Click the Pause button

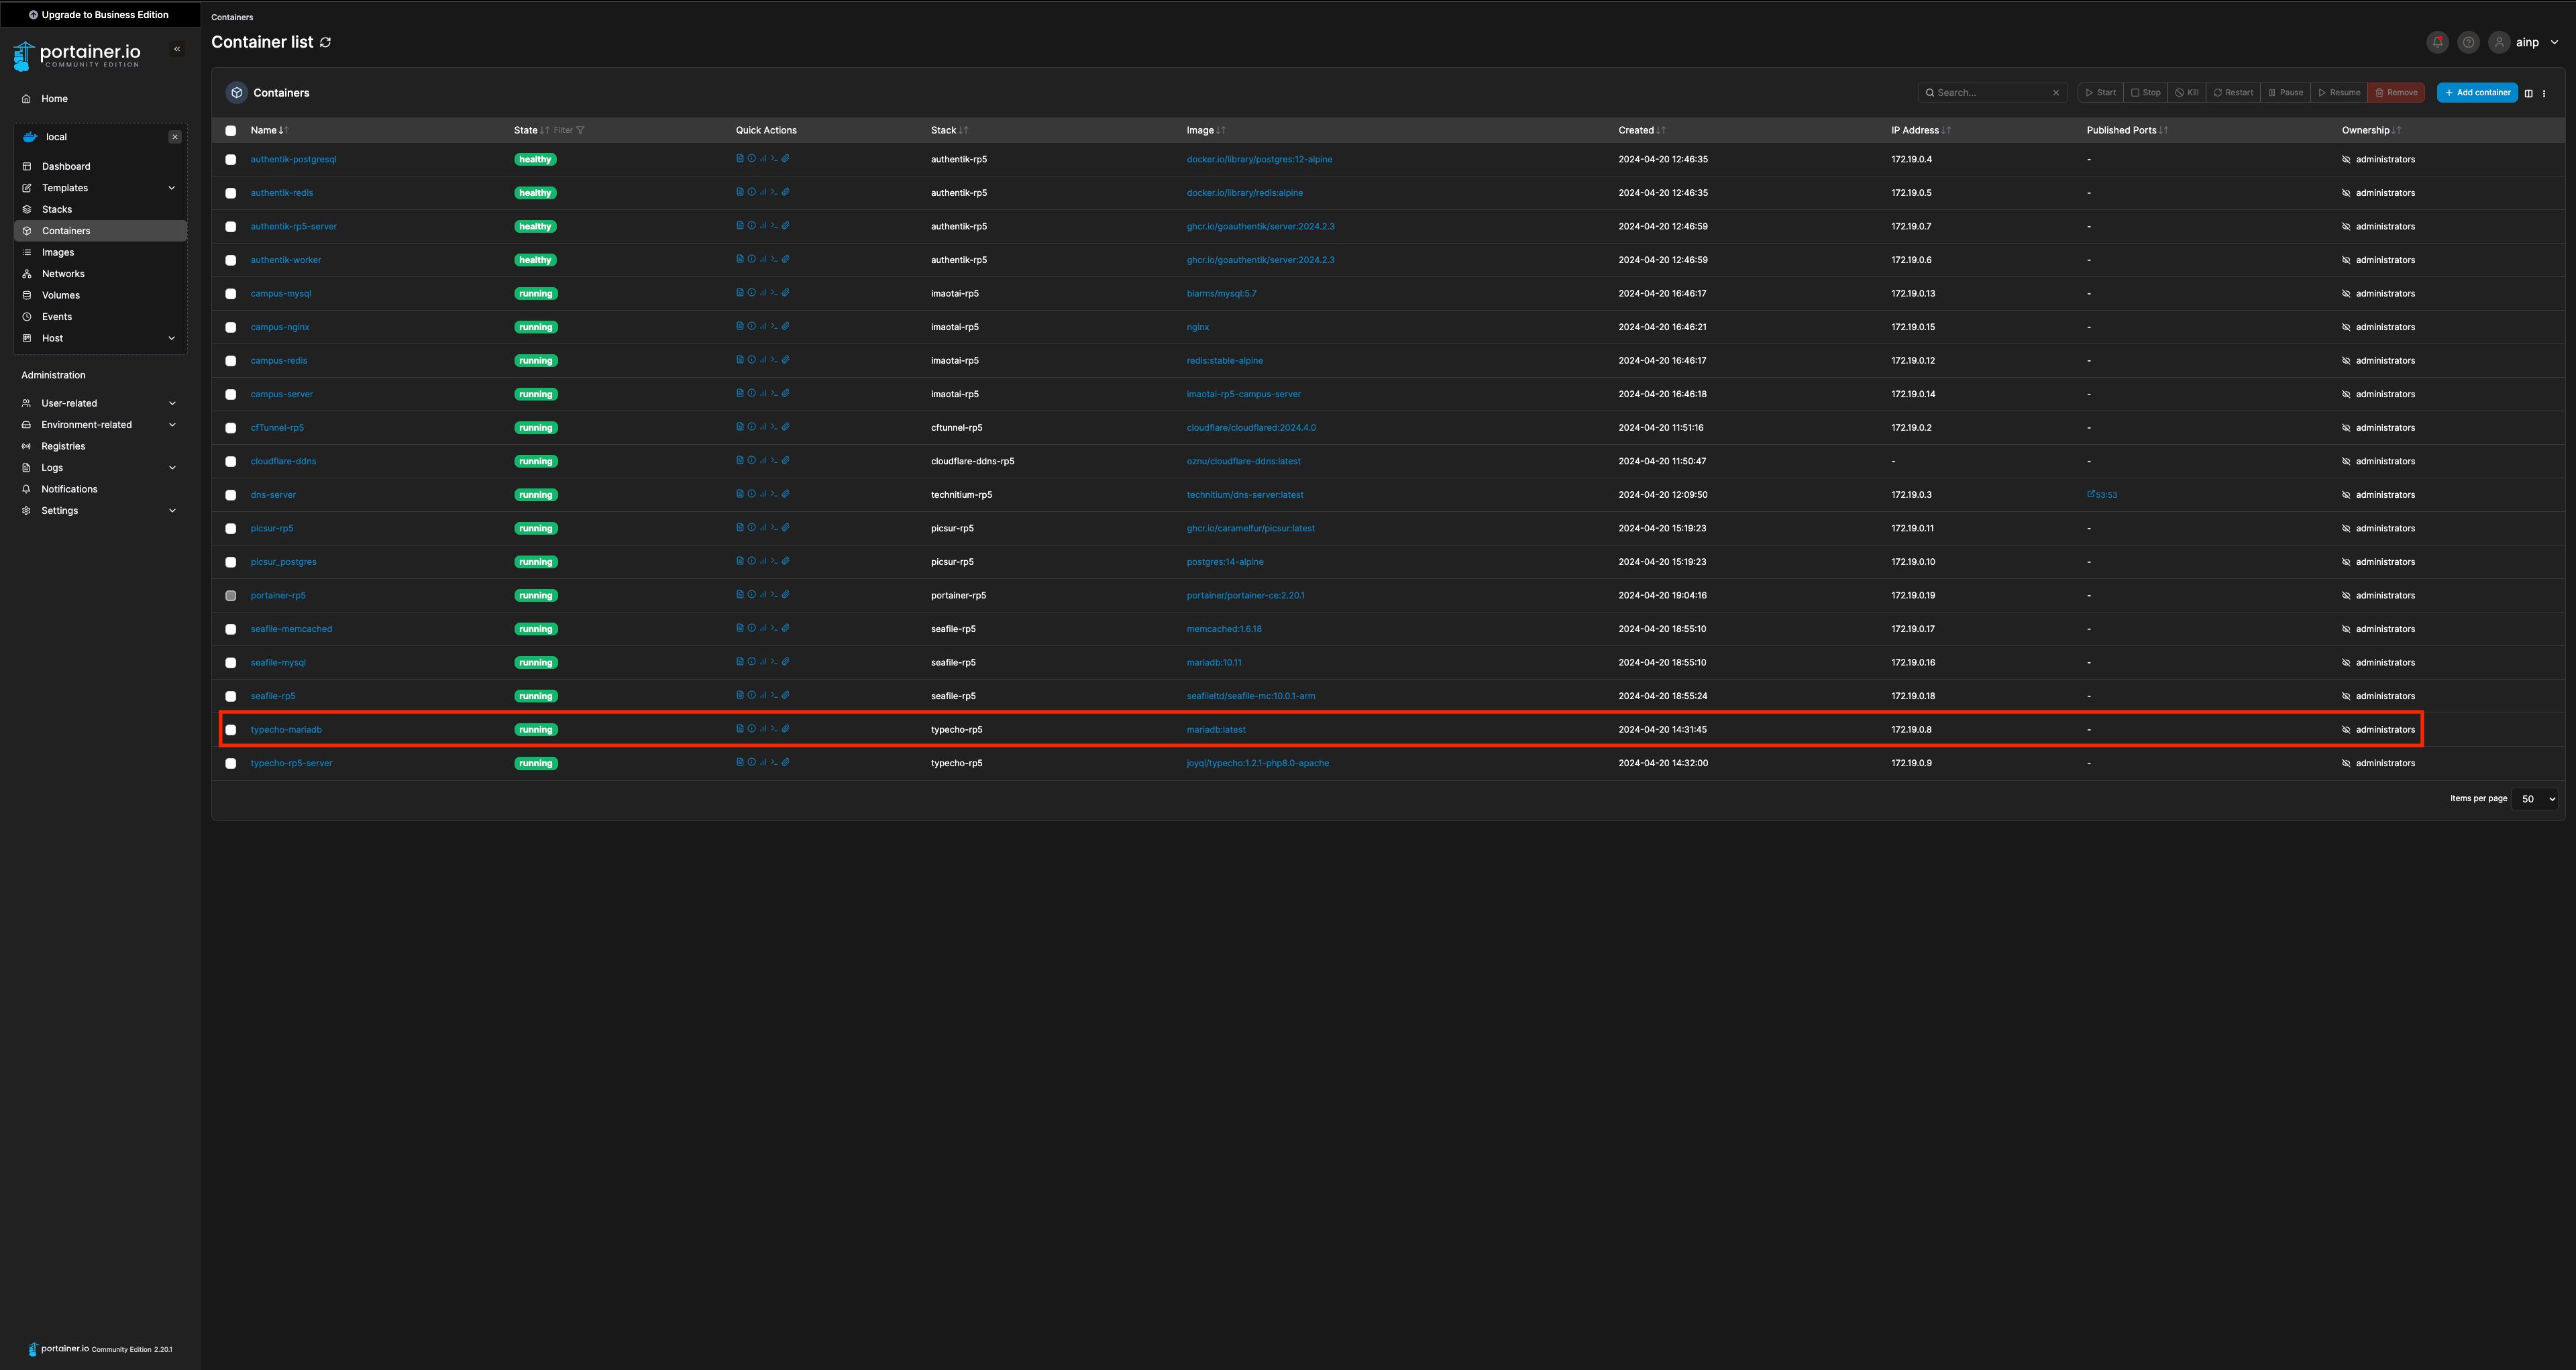pyautogui.click(x=2286, y=93)
